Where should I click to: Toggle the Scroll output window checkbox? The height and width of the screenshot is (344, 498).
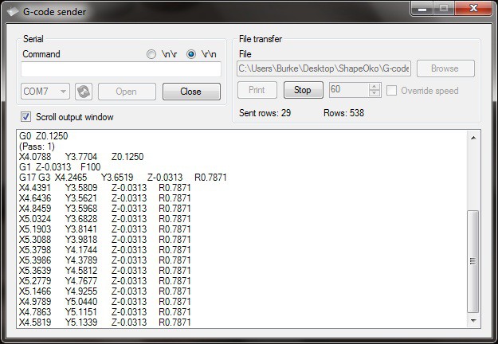[x=25, y=117]
